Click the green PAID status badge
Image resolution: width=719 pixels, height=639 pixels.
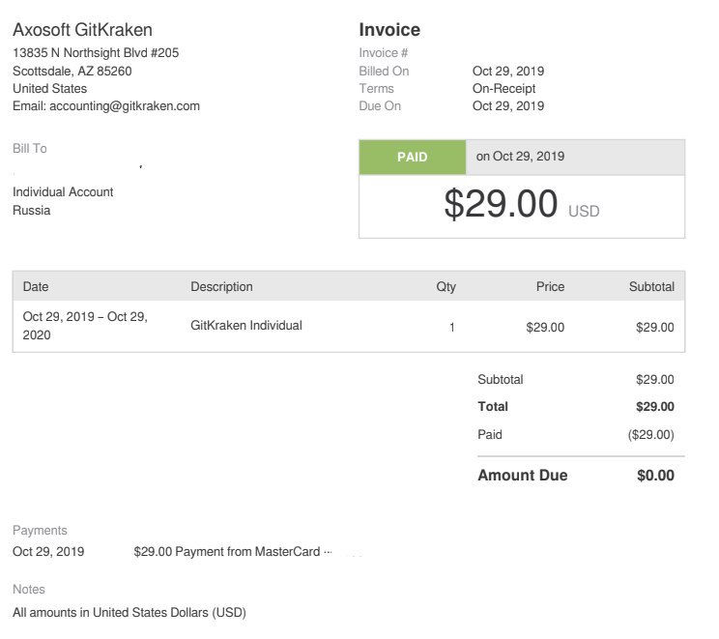coord(413,158)
